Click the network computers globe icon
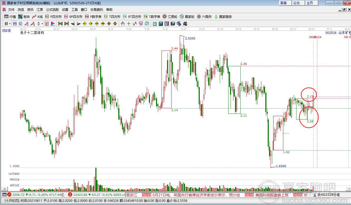Image resolution: width=351 pixels, height=205 pixels. coord(179,24)
